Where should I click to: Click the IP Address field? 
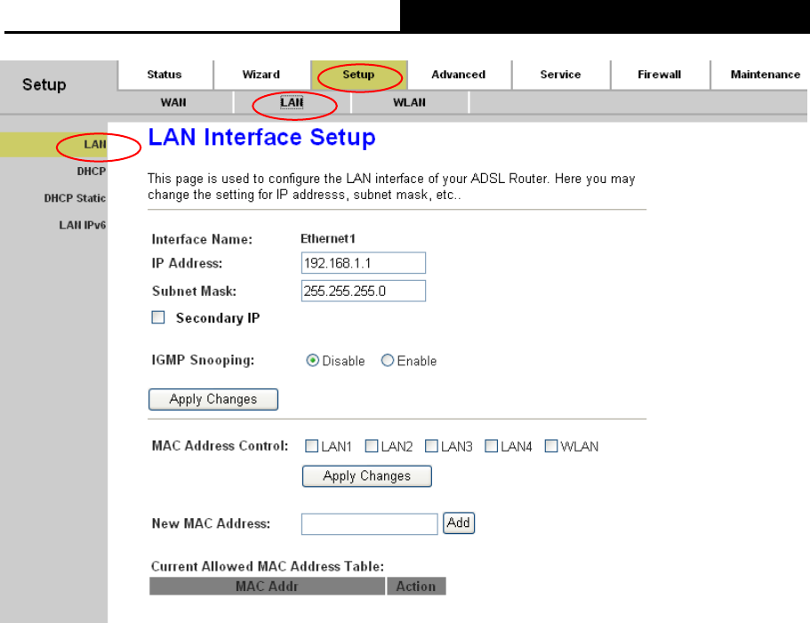tap(363, 263)
